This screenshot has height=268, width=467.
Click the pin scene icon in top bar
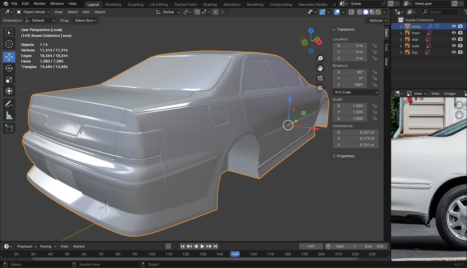tap(384, 4)
